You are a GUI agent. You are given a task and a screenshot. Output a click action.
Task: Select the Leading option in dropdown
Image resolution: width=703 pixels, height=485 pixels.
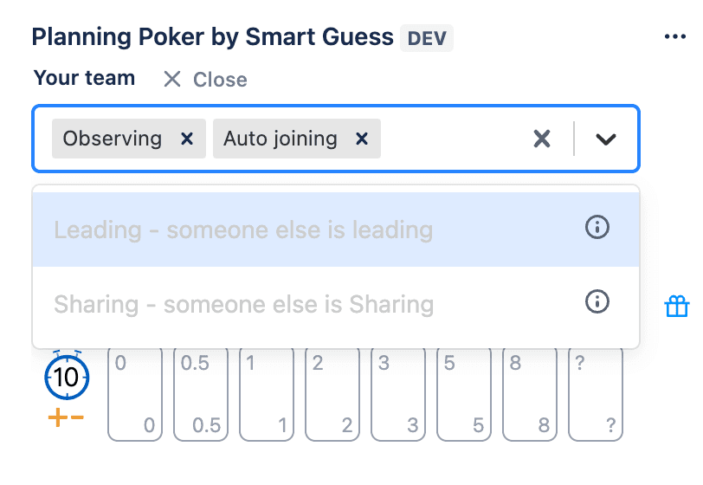243,230
